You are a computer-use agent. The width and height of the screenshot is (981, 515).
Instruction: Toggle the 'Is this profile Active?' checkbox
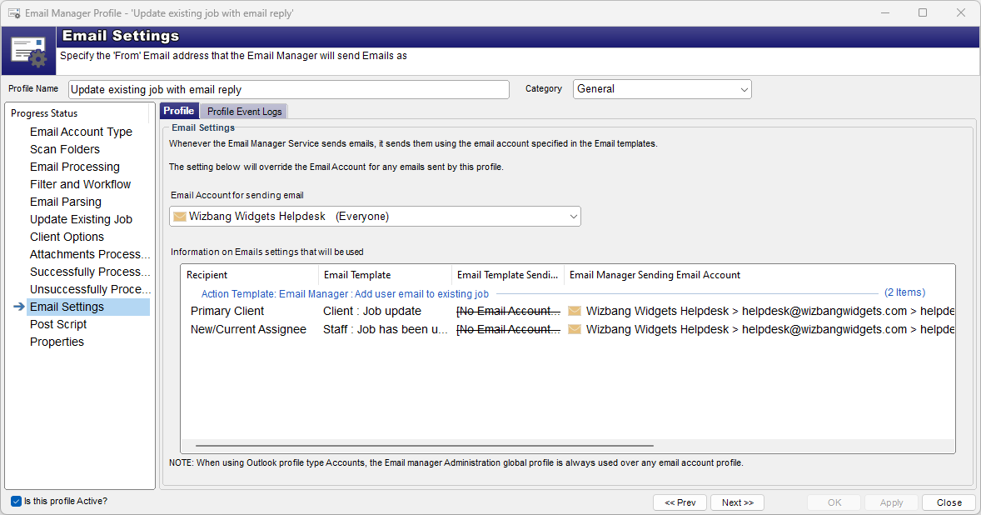click(x=17, y=501)
